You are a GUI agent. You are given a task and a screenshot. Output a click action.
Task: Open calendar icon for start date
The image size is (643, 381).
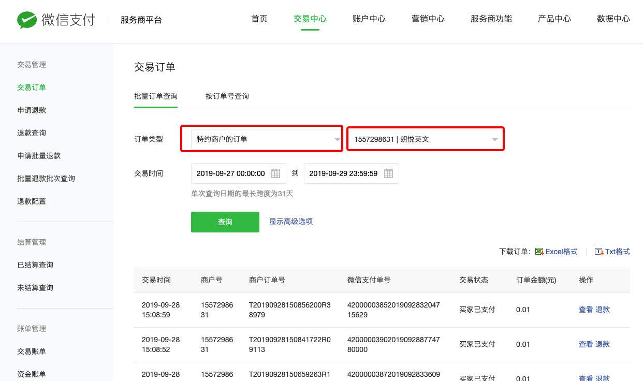click(276, 173)
